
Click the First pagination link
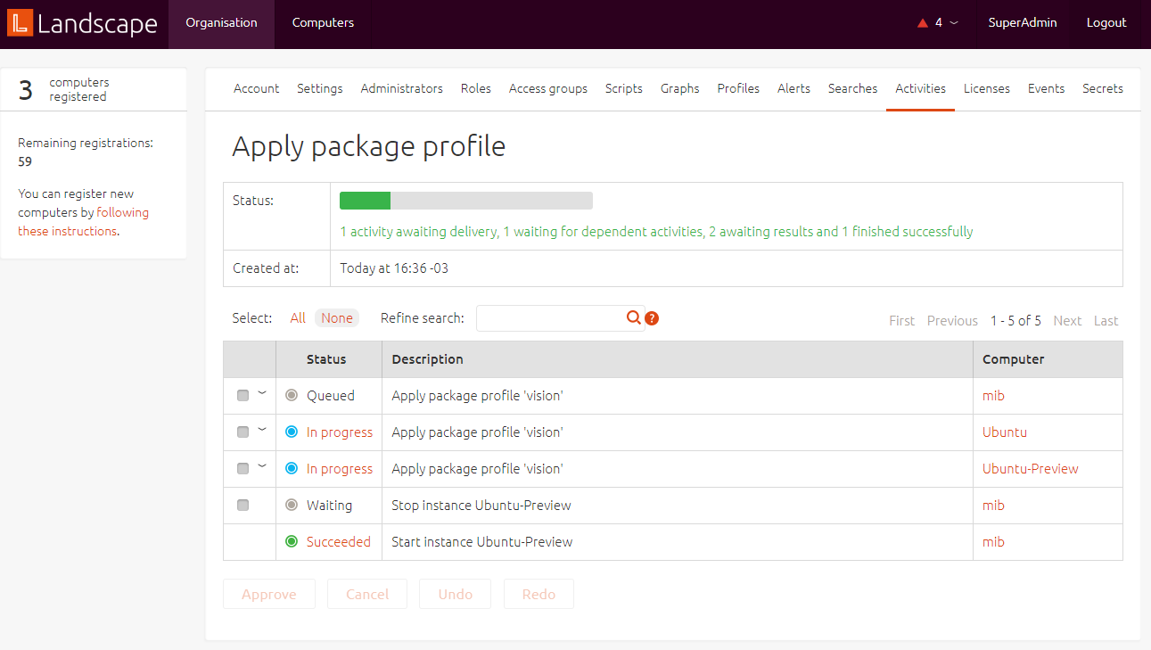[x=902, y=320]
